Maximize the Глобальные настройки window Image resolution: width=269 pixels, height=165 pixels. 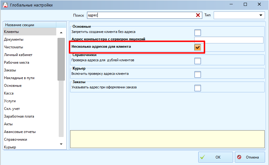click(245, 5)
